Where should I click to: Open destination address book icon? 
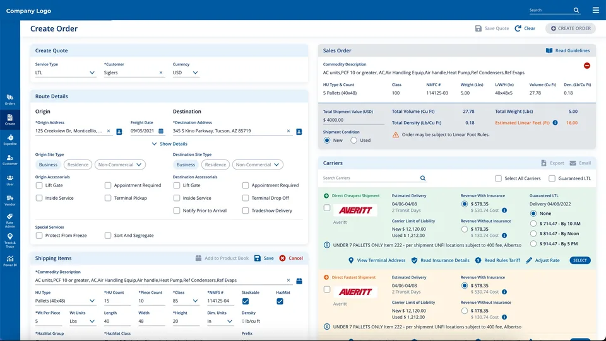299,132
